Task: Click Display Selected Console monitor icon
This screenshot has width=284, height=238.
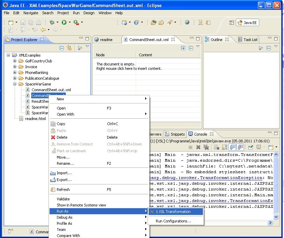Action: tap(259, 147)
